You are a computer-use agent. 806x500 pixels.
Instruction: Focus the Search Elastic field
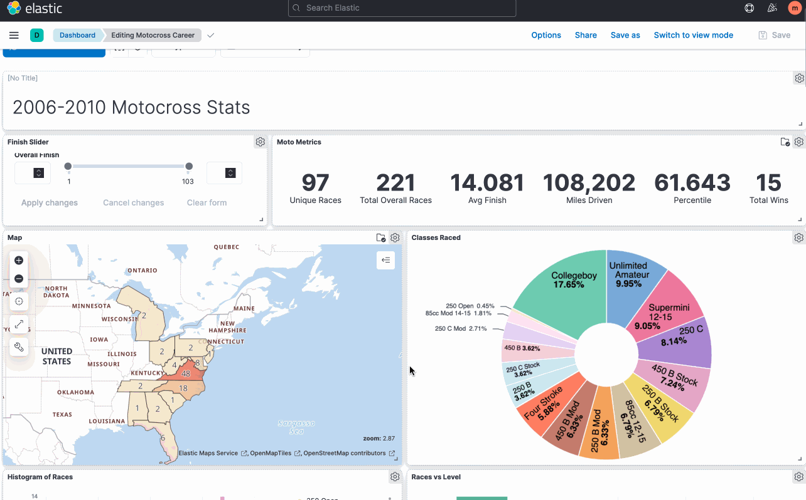click(402, 8)
